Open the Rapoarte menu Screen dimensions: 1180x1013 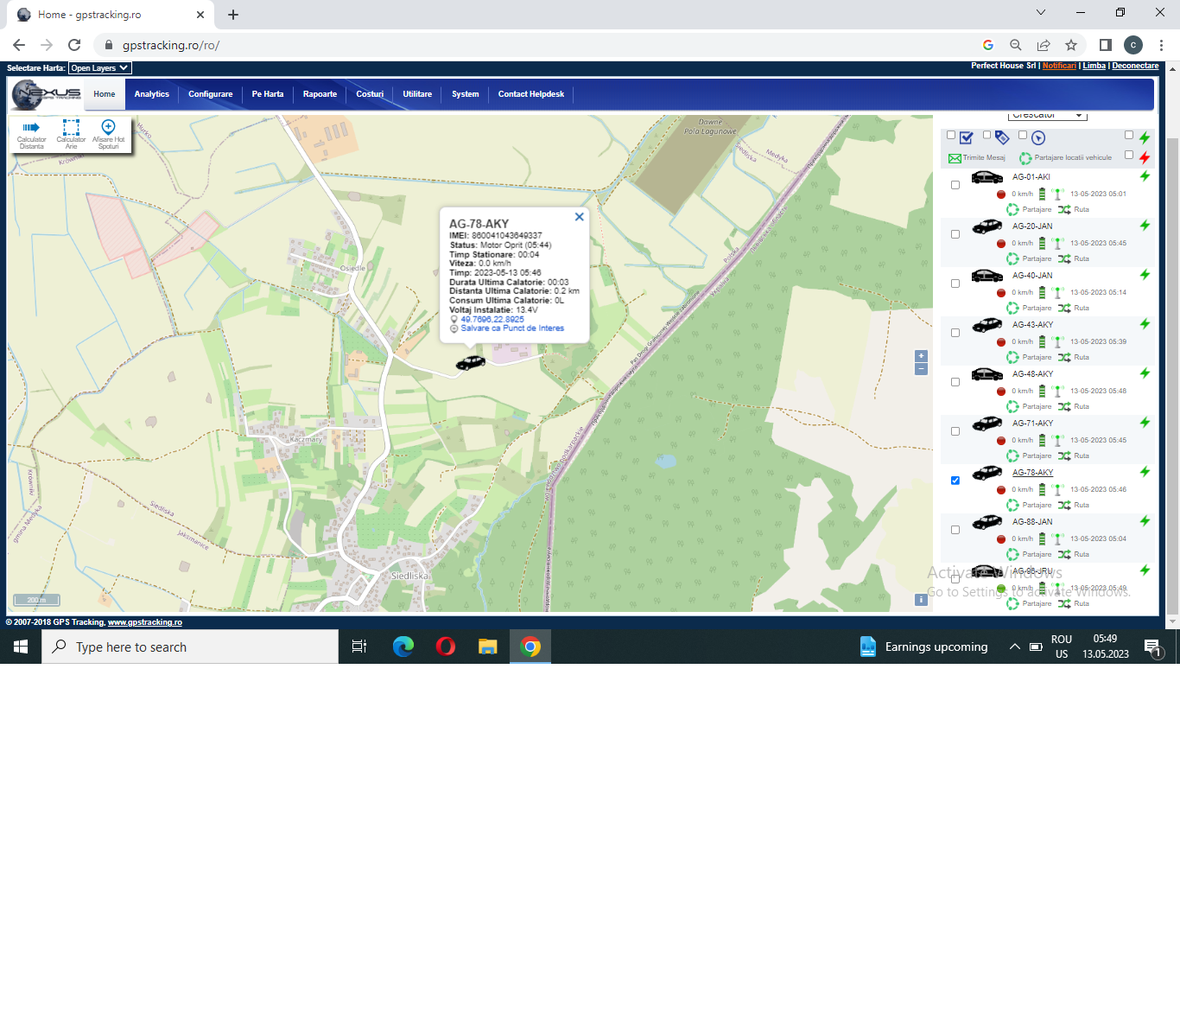320,94
